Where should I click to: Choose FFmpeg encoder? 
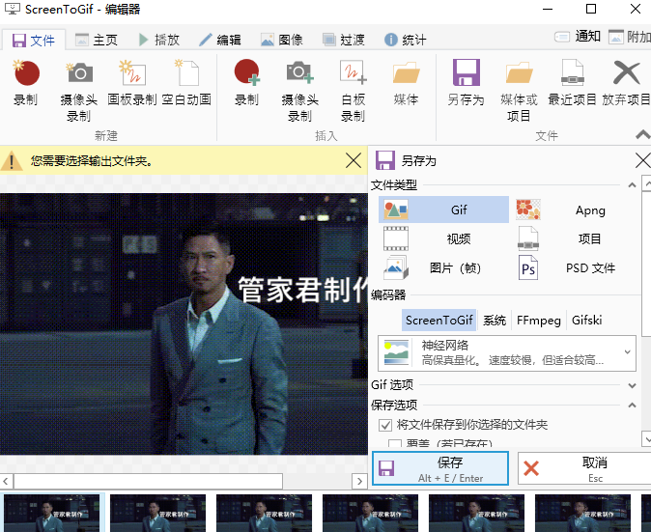(539, 320)
